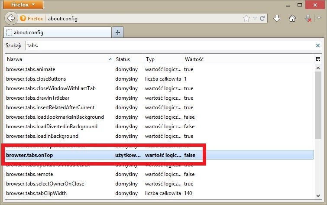This screenshot has height=205, width=327.
Task: Go back with the arrow button
Action: [x=11, y=18]
